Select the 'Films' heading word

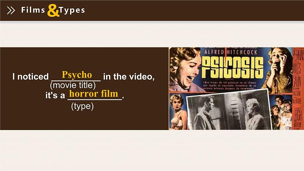(33, 10)
